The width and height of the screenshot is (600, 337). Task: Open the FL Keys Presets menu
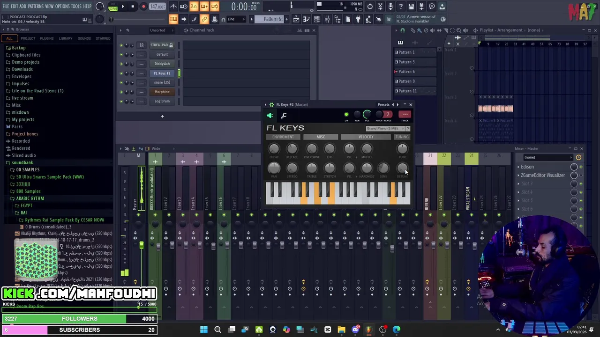point(383,105)
